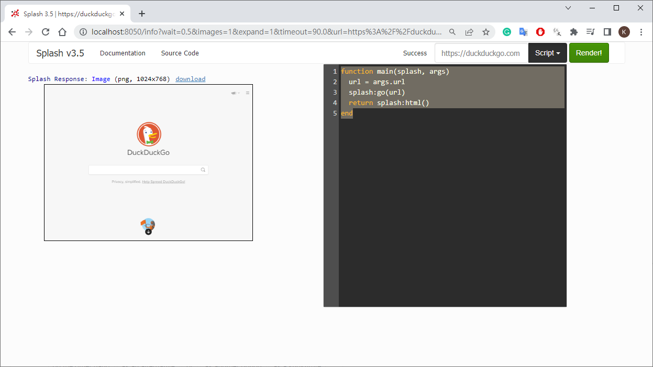Open the Extensions puzzle piece menu
The width and height of the screenshot is (653, 367).
pyautogui.click(x=574, y=32)
